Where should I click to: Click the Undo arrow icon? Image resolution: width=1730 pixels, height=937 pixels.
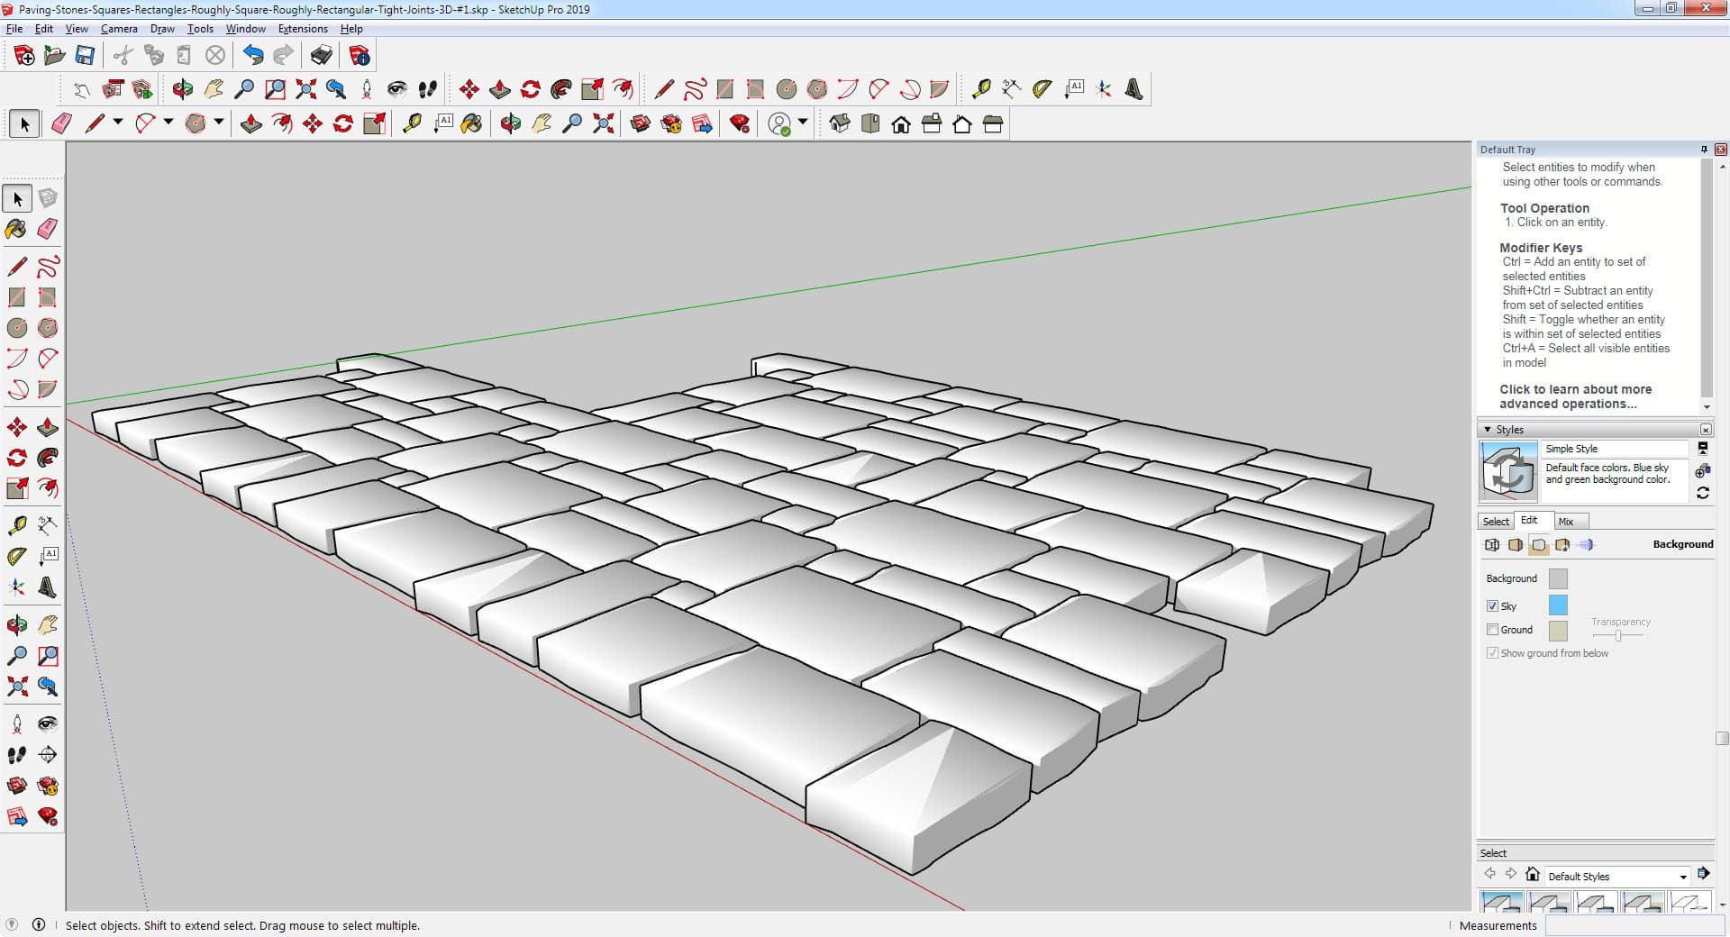253,56
